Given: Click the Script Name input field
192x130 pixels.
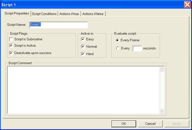Looking at the screenshot, I should tap(58, 25).
